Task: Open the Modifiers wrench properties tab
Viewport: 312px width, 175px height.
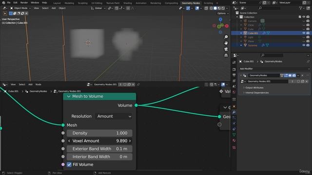Action: [x=234, y=112]
